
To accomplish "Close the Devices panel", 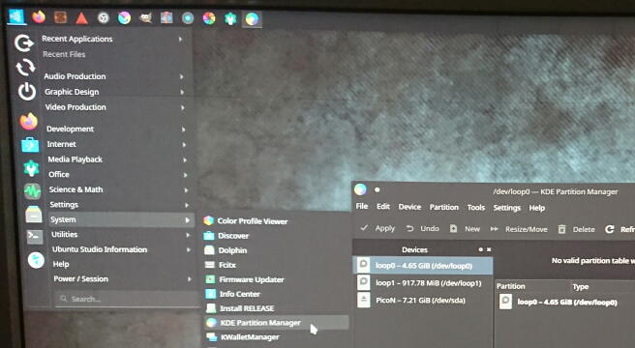I will (489, 249).
